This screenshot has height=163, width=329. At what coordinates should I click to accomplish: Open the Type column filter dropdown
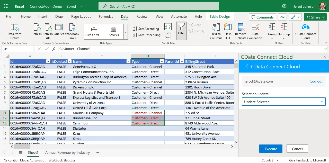click(162, 61)
